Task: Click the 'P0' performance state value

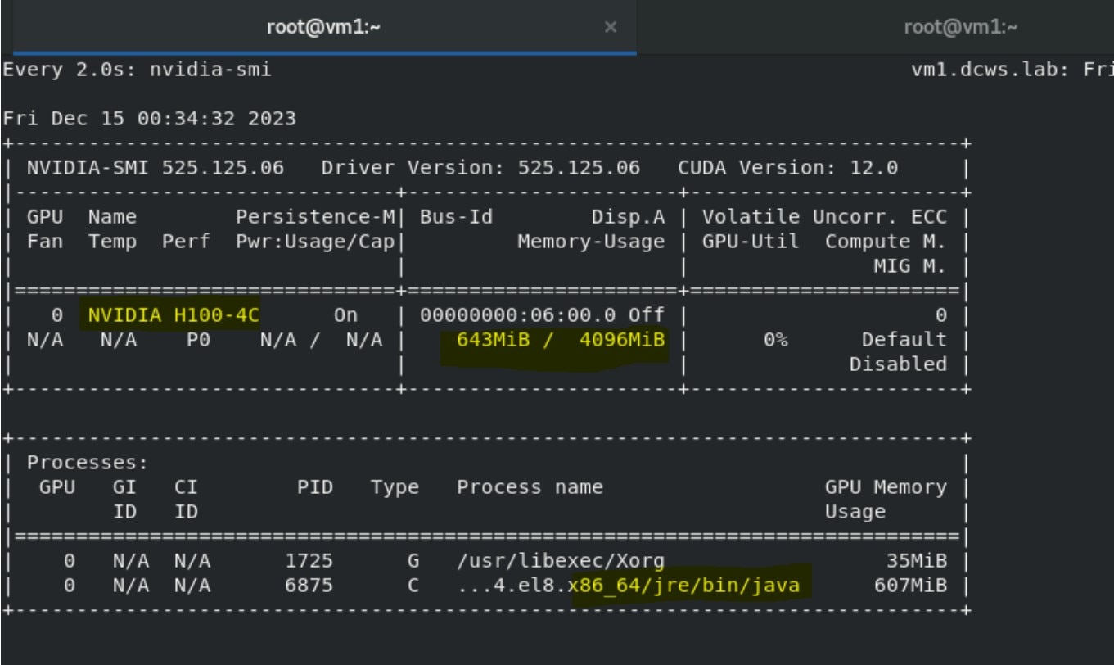Action: [x=198, y=340]
